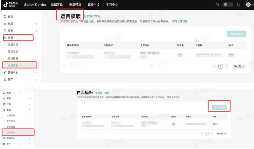Open 管理仓库信息 link under 运费模版 title
The height and width of the screenshot is (149, 254).
[180, 21]
